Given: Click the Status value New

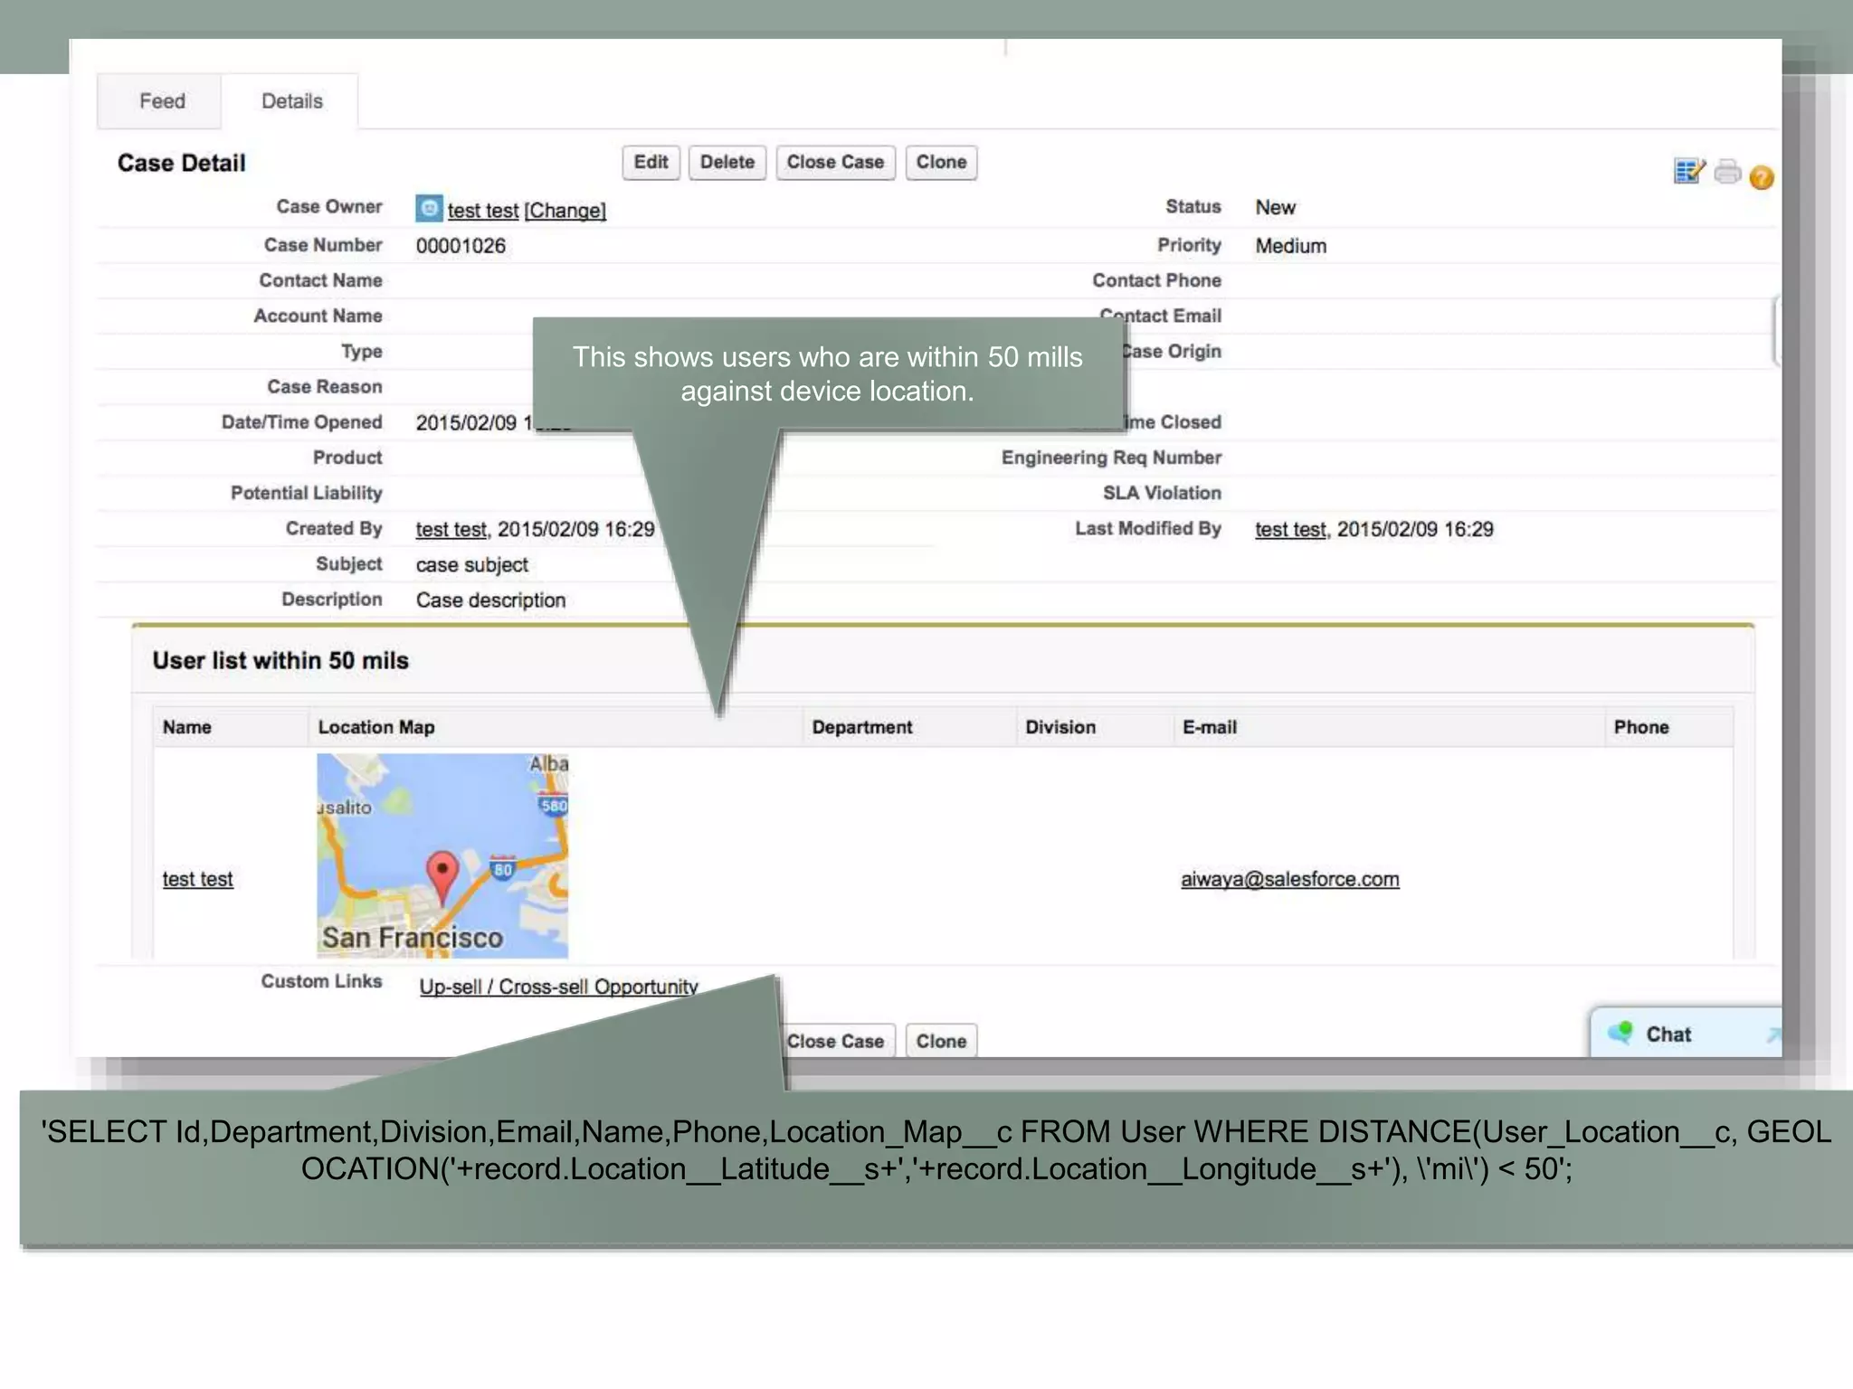Looking at the screenshot, I should pos(1275,207).
